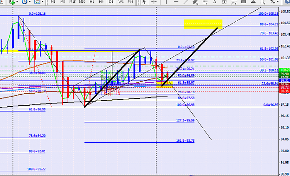Switch chart to M5 timeframe
The image size is (290, 176).
pyautogui.click(x=63, y=2)
